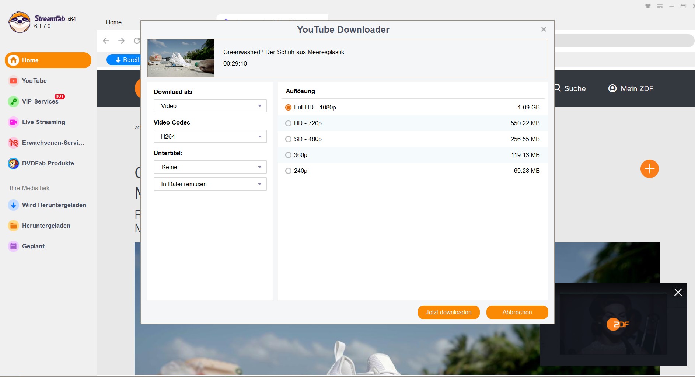Open the hamburger menu in title bar

(660, 6)
